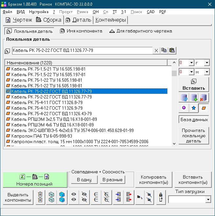Click the Вставить button
The height and width of the screenshot is (216, 215).
194,84
